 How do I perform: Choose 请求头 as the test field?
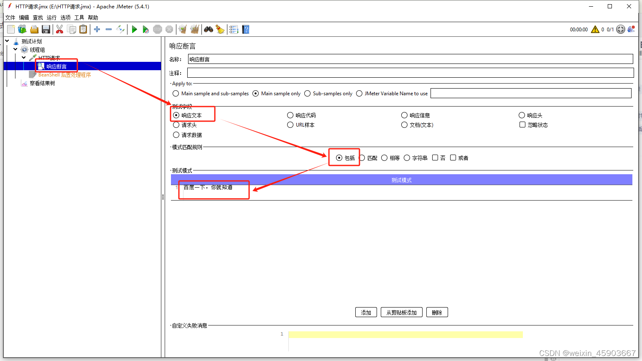pyautogui.click(x=185, y=125)
